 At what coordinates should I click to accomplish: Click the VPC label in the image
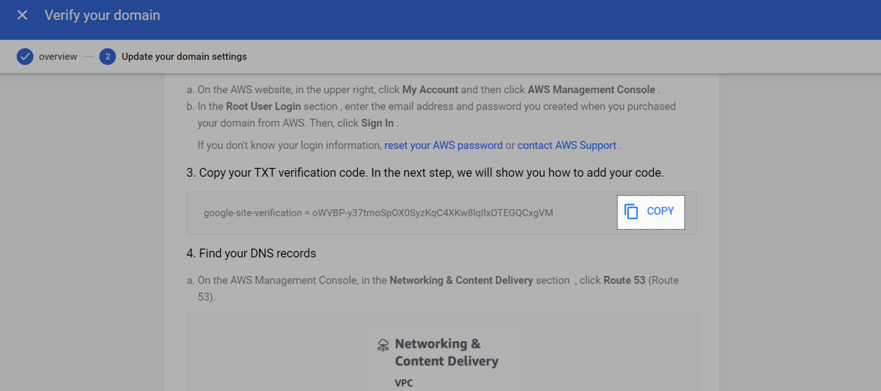click(x=404, y=383)
